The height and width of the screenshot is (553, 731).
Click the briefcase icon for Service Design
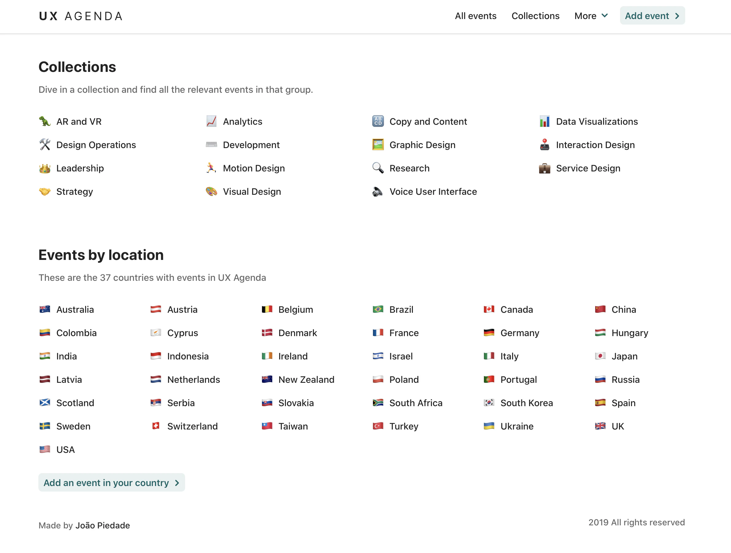click(544, 168)
